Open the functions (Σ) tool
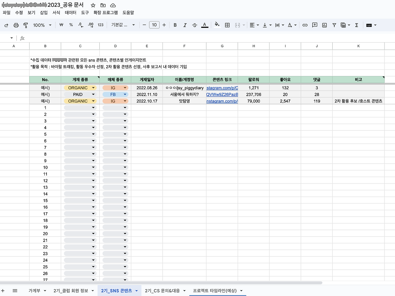 (356, 25)
